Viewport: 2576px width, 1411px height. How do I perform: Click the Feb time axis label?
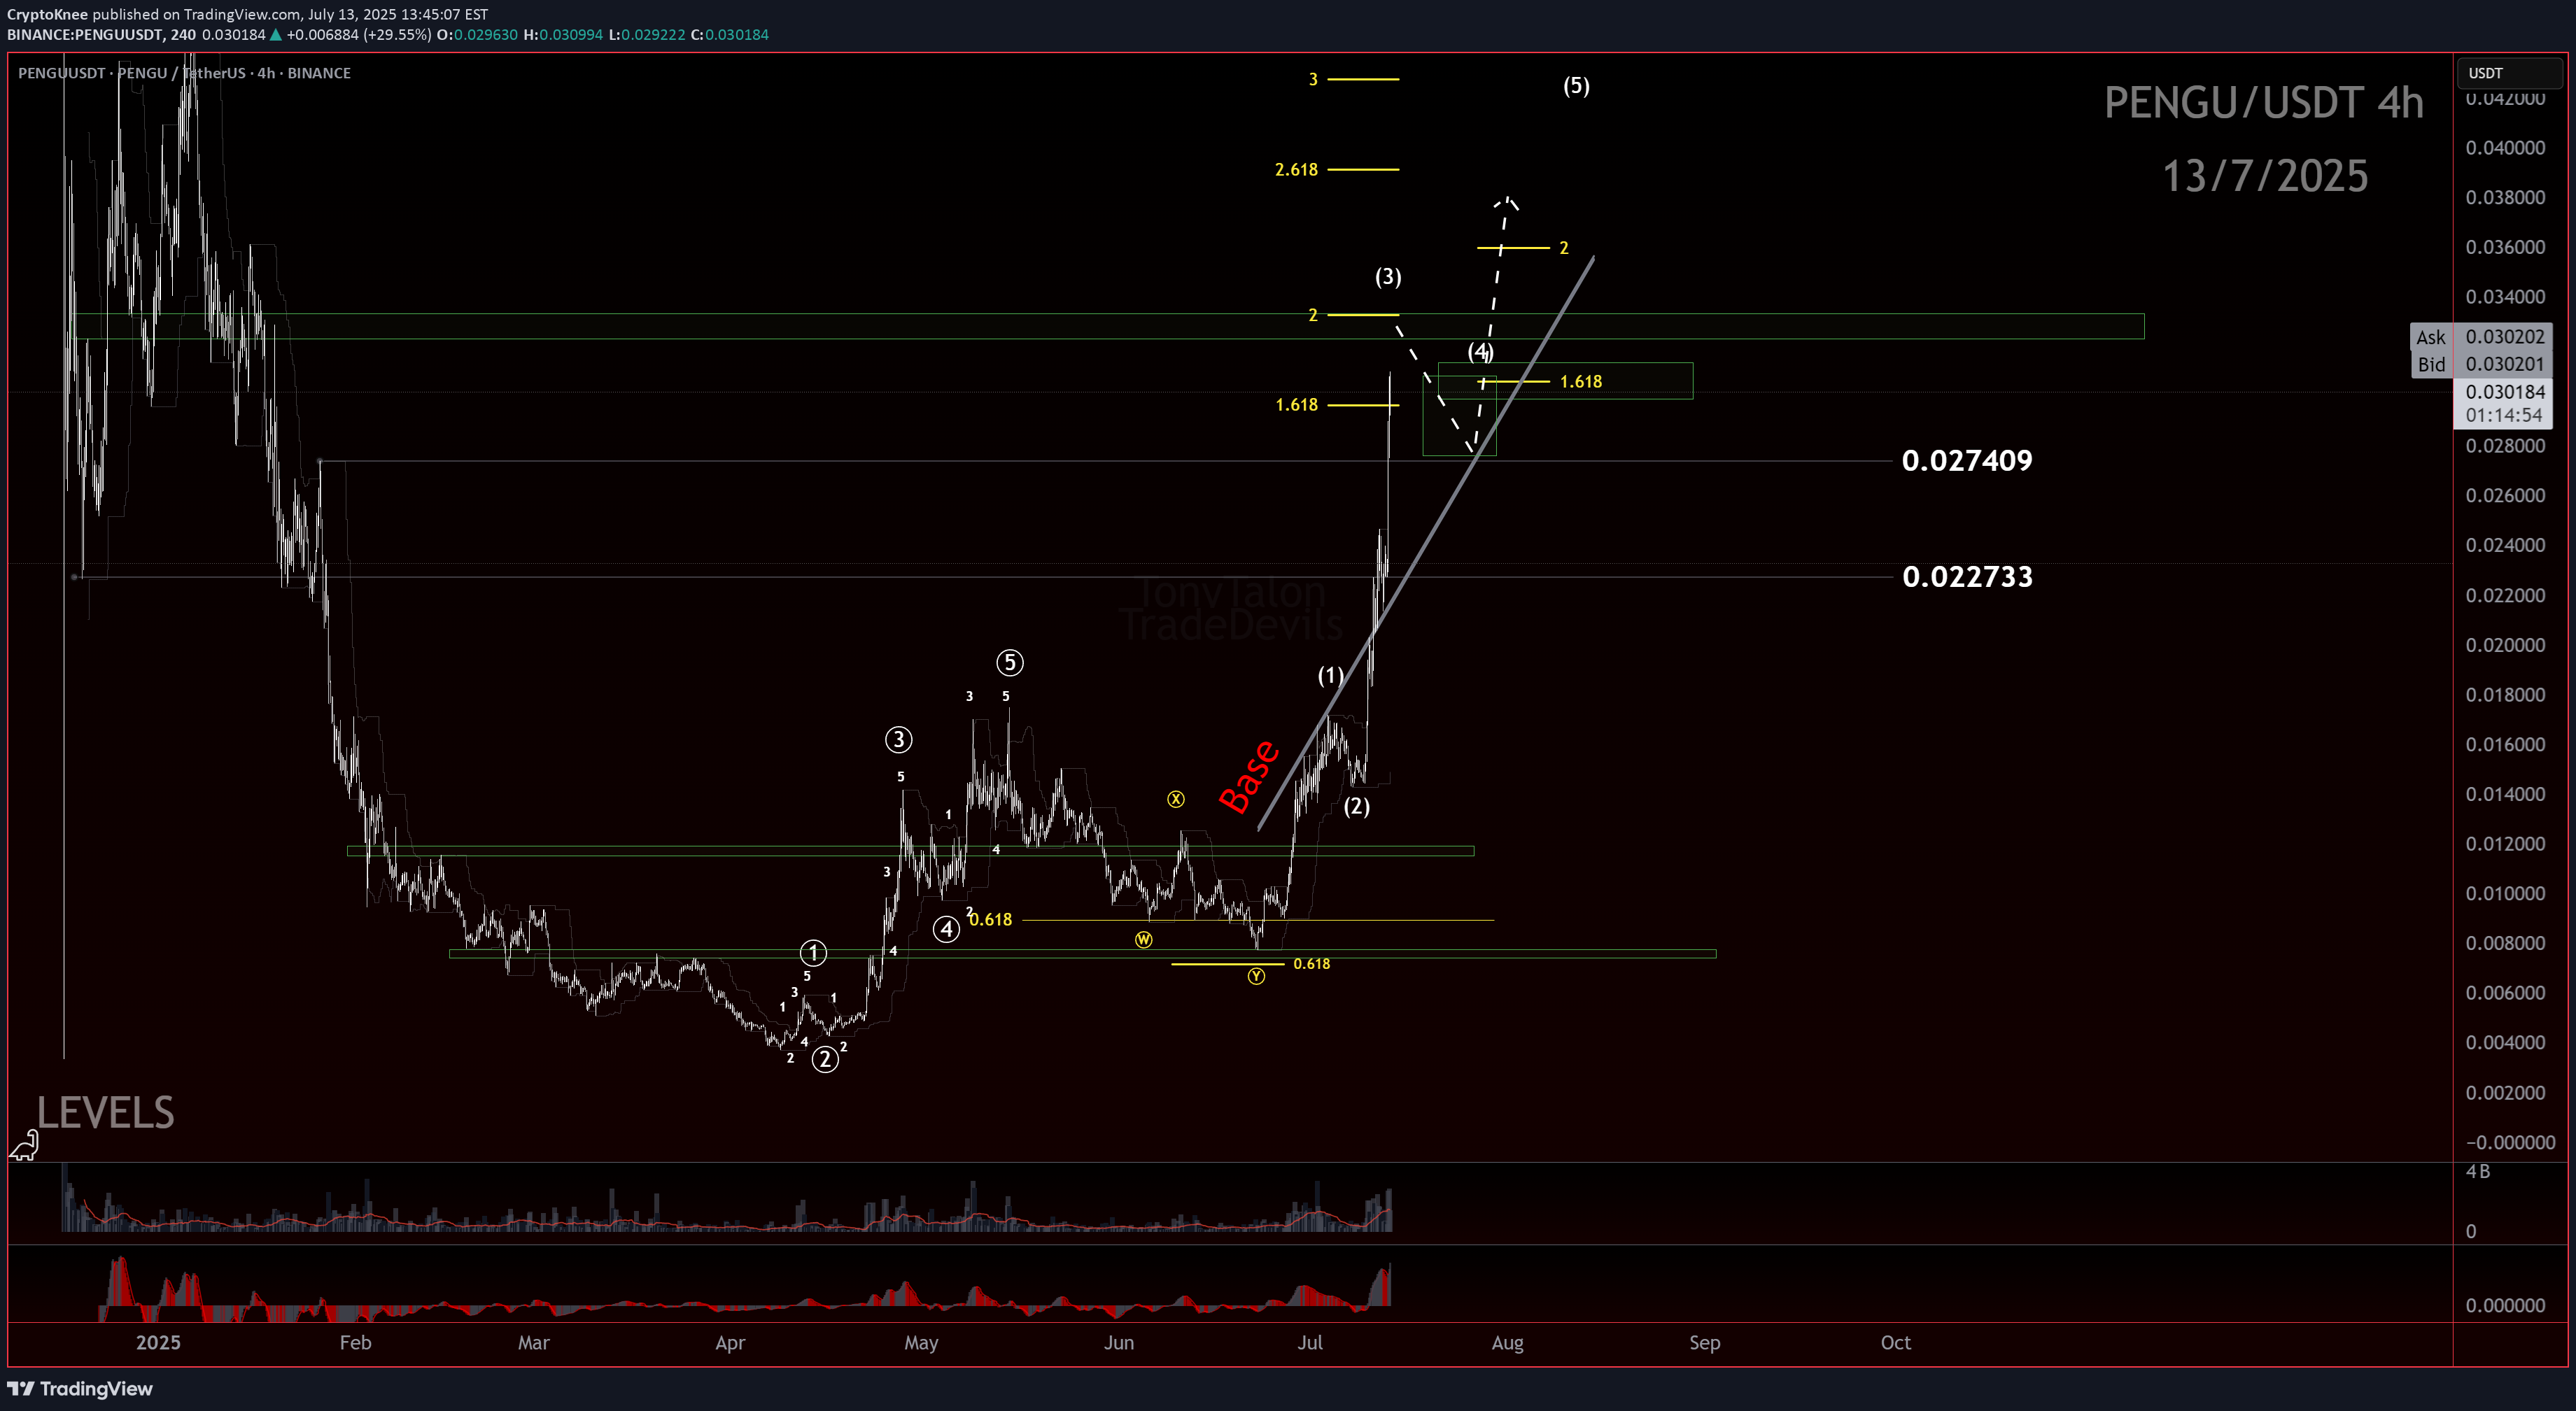pos(355,1342)
